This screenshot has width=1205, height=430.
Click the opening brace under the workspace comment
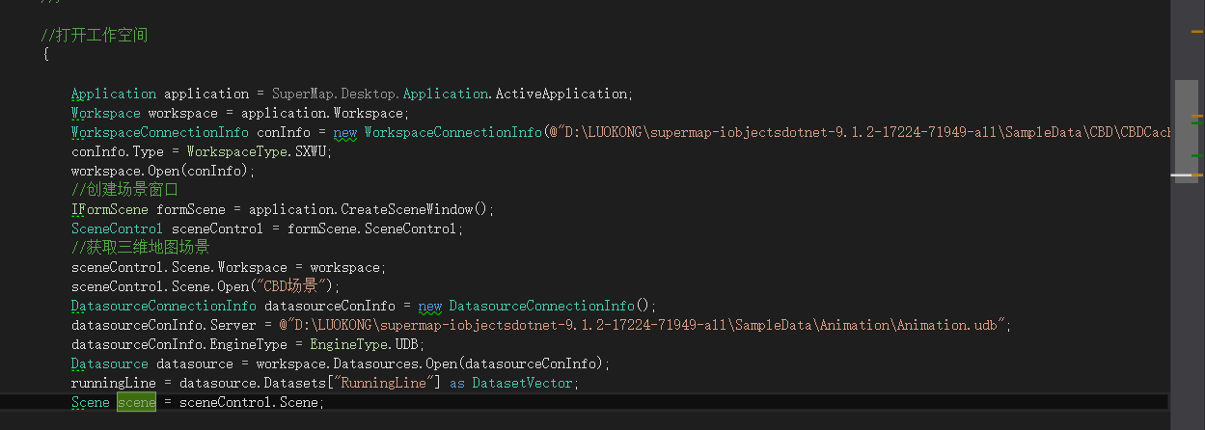pyautogui.click(x=44, y=55)
